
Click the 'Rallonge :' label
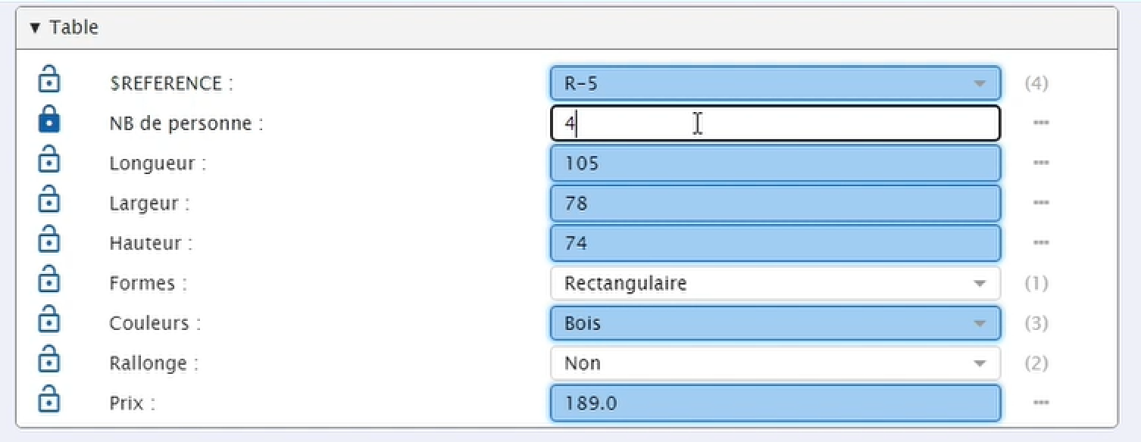(154, 364)
